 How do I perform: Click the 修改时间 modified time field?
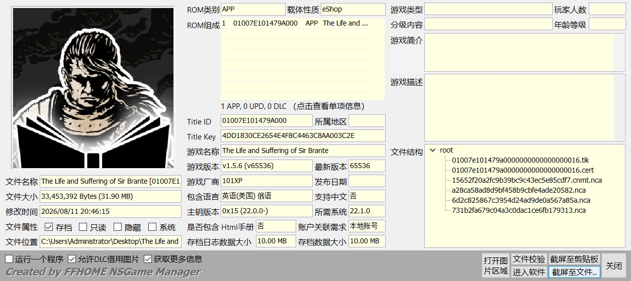pos(111,211)
